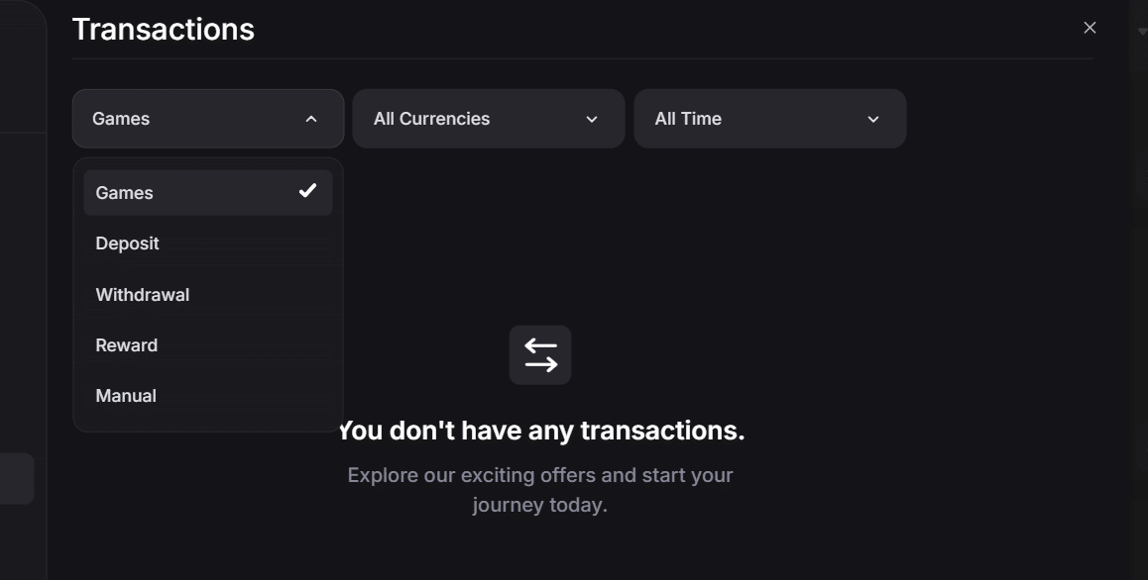Click the Games filter field label
Image resolution: width=1148 pixels, height=580 pixels.
pyautogui.click(x=120, y=118)
